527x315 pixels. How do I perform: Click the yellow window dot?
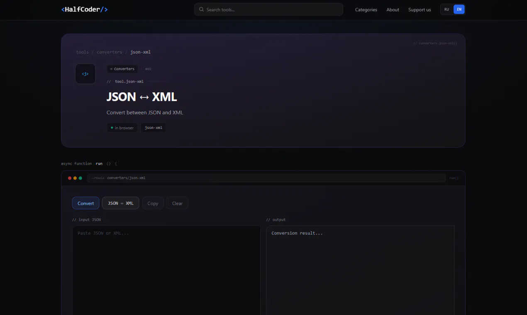[75, 178]
